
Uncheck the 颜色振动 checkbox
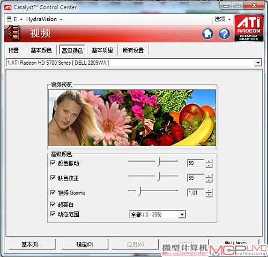pos(53,163)
